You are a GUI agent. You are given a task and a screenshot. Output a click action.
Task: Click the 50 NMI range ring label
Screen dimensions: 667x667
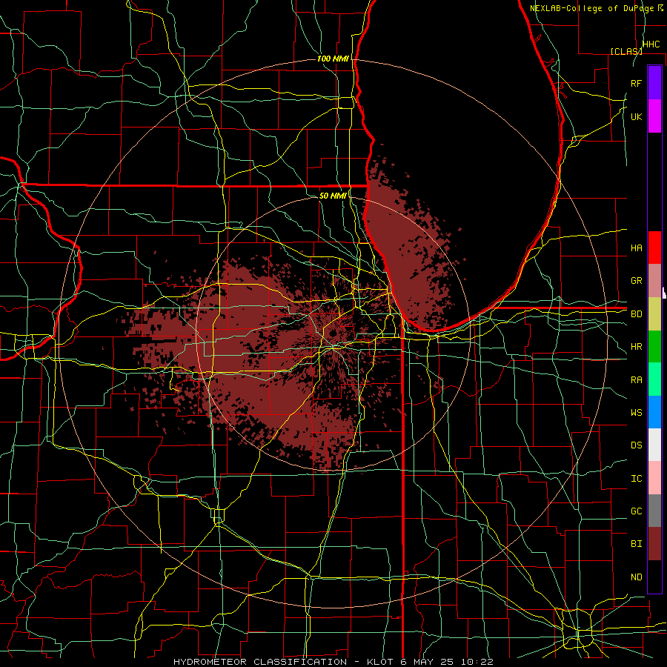(333, 196)
